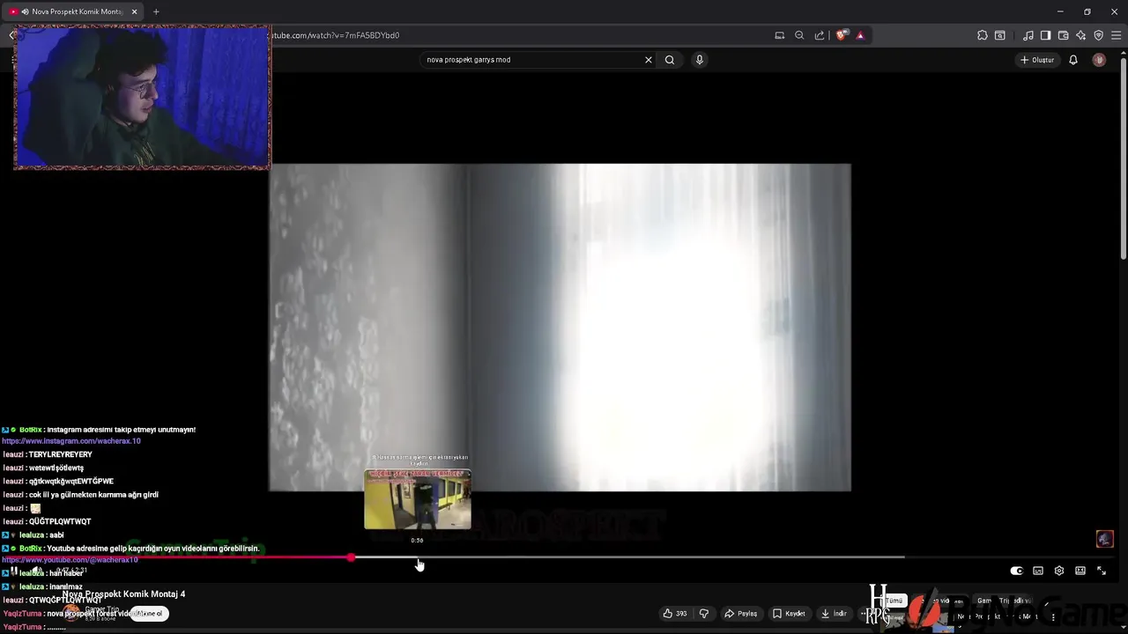This screenshot has width=1128, height=634.
Task: Click the zoom magnifier icon in address bar
Action: [799, 35]
